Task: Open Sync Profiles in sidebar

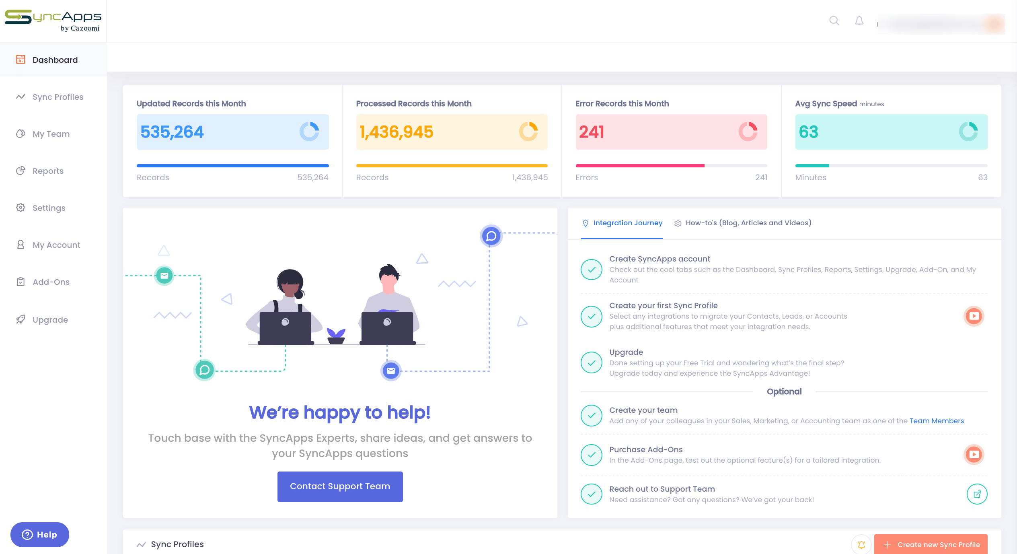Action: (x=57, y=96)
